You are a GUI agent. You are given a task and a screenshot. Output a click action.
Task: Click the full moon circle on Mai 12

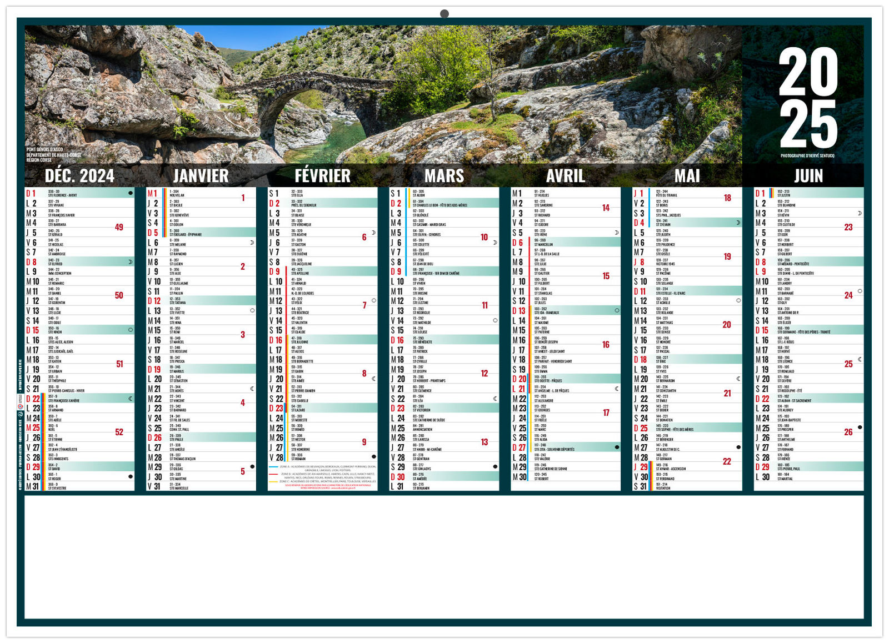738,300
